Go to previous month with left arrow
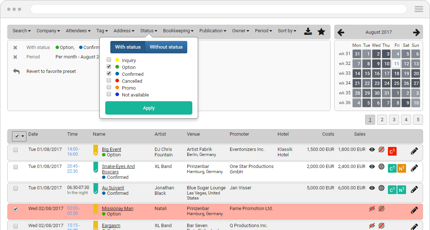Viewport: 430px width, 230px height. tap(341, 32)
